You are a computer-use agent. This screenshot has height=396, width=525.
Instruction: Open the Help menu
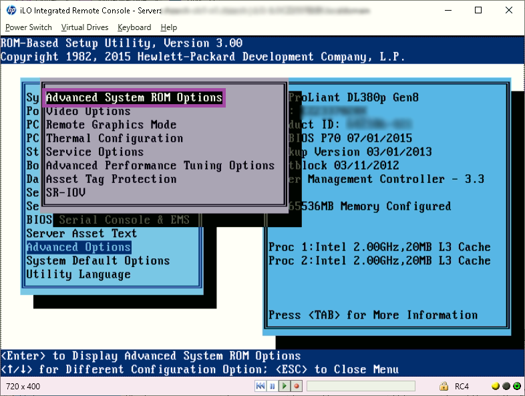point(169,27)
